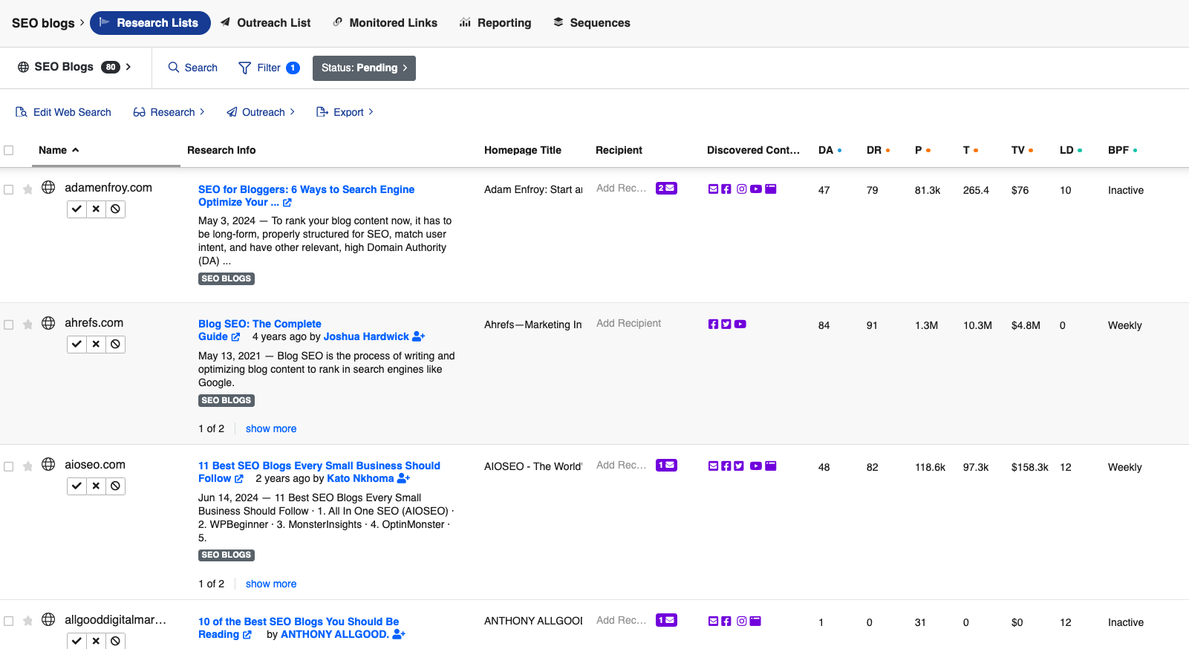Image resolution: width=1189 pixels, height=649 pixels.
Task: Click the reject X icon for ahrefs.com
Action: coord(96,345)
